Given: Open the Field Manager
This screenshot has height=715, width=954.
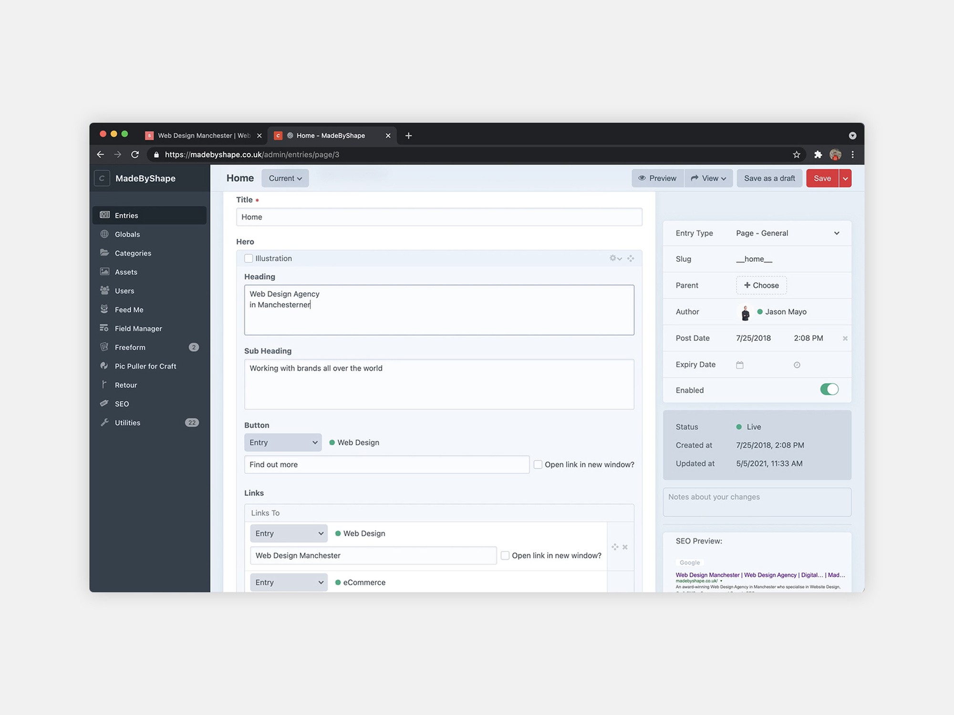Looking at the screenshot, I should (x=138, y=328).
